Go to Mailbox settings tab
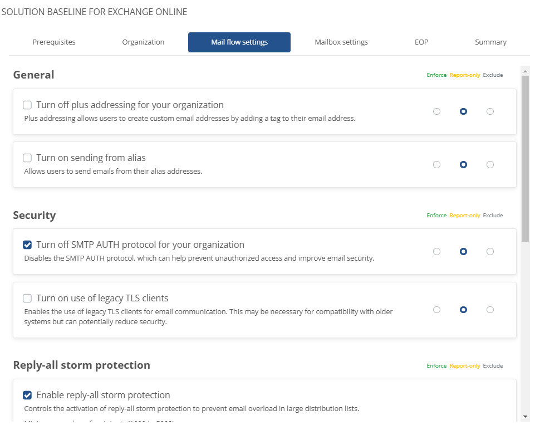 click(x=341, y=42)
